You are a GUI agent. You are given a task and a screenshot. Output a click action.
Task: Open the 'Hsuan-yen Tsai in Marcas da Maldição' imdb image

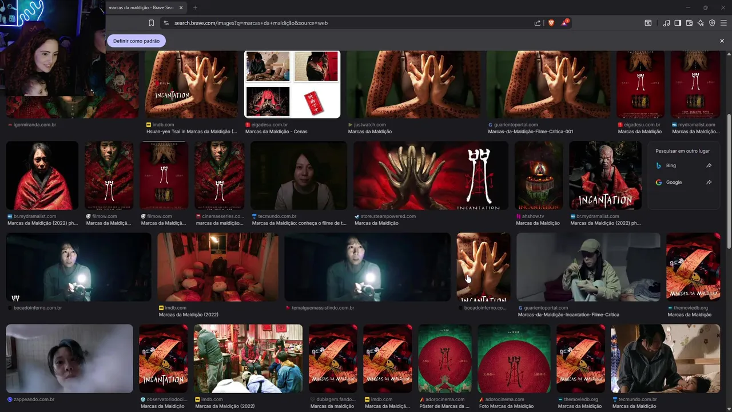[192, 85]
